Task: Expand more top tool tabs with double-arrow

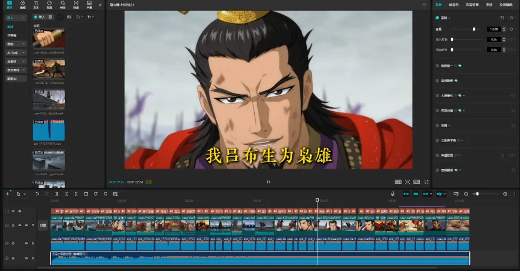Action: 100,5
